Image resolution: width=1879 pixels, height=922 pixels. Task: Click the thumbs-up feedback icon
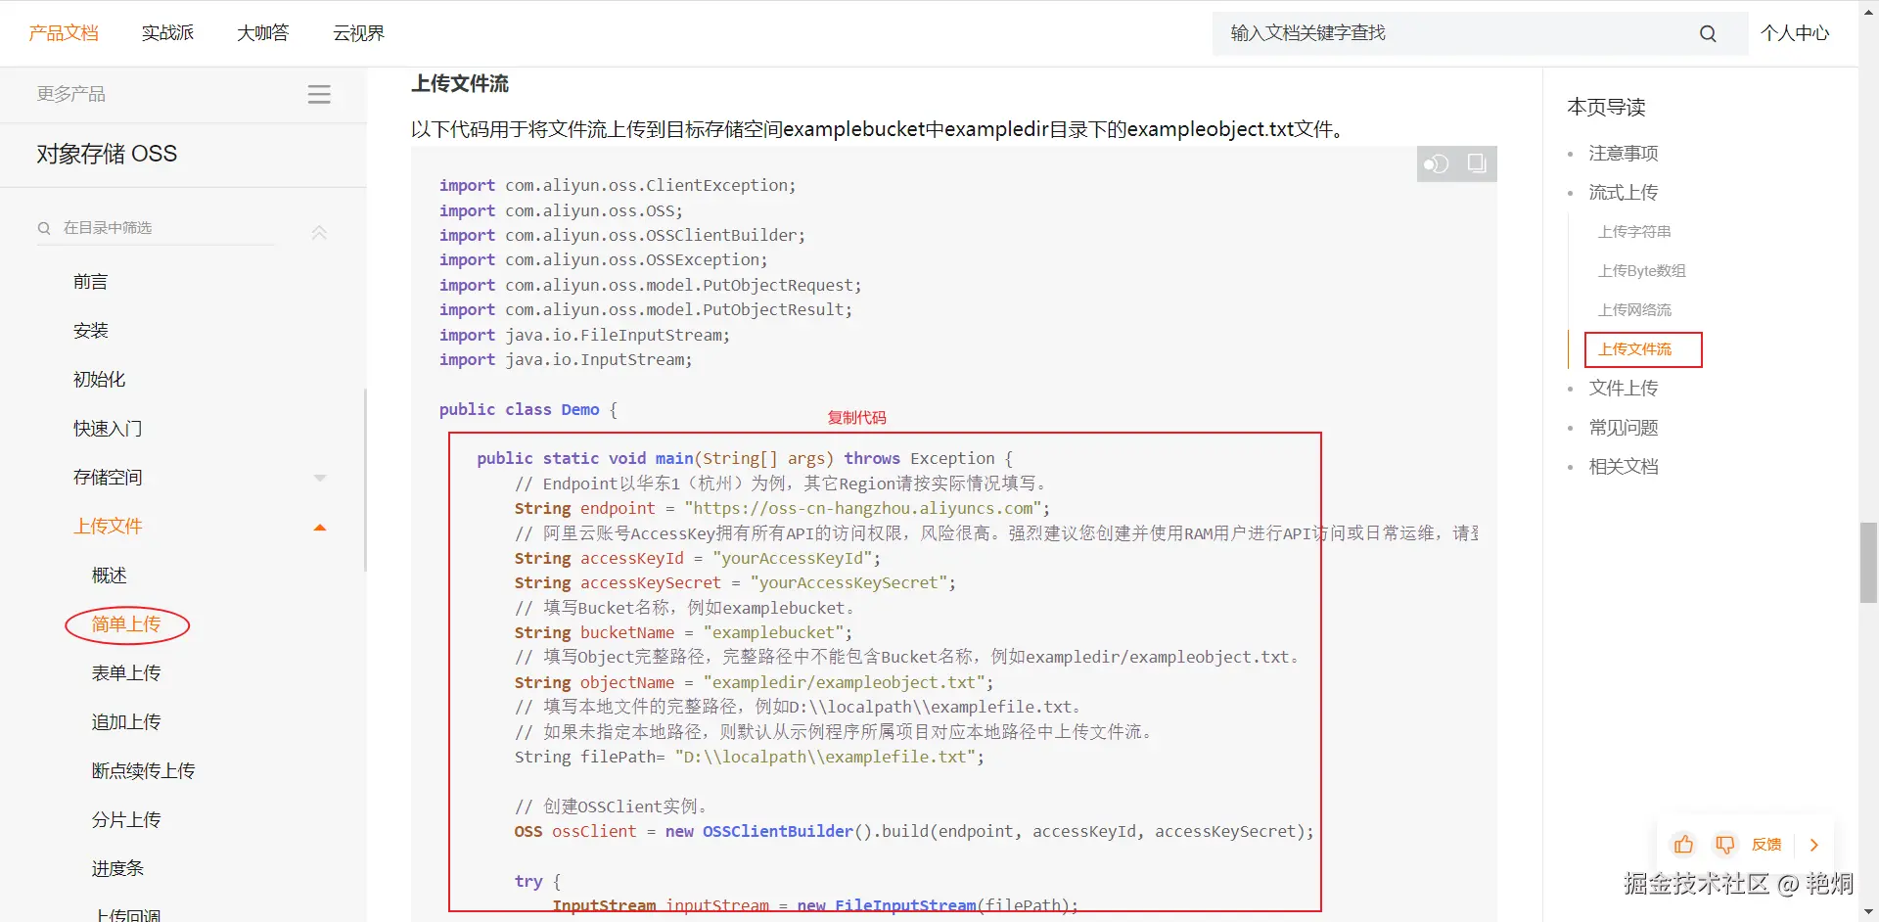pos(1683,845)
